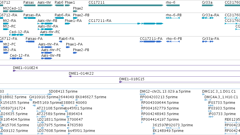Select the LD37975.5prime EST
The width and height of the screenshot is (240, 135).
(40, 128)
